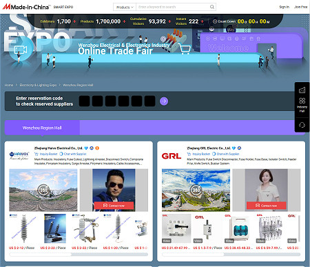Viewport: 310px width, 267px height.
Task: Select the Wenzhou Region Hall tab
Action: click(42, 128)
